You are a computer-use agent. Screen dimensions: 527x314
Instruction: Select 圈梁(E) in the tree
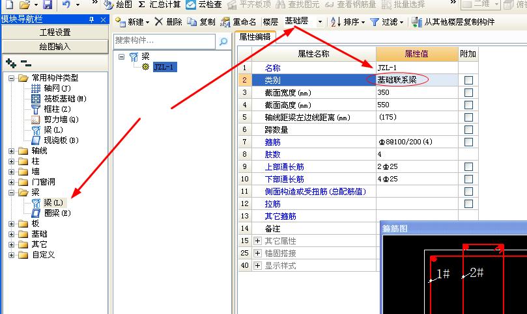coord(51,213)
